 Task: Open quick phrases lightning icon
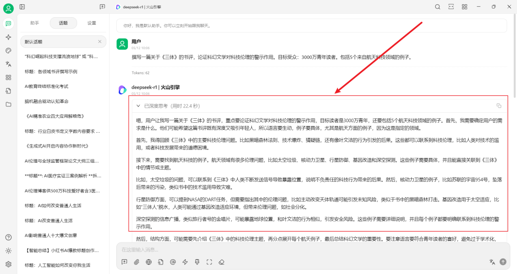click(185, 262)
